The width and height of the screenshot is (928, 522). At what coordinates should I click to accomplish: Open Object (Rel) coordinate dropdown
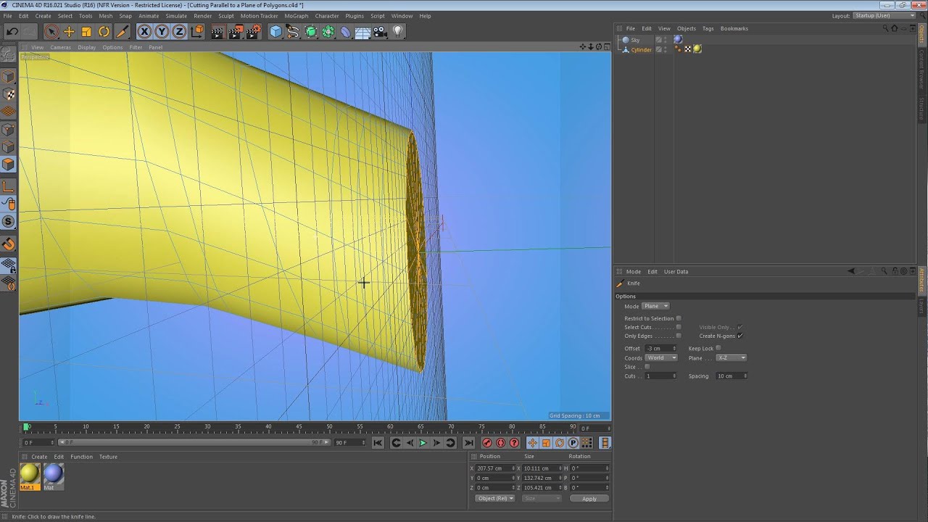pos(495,498)
